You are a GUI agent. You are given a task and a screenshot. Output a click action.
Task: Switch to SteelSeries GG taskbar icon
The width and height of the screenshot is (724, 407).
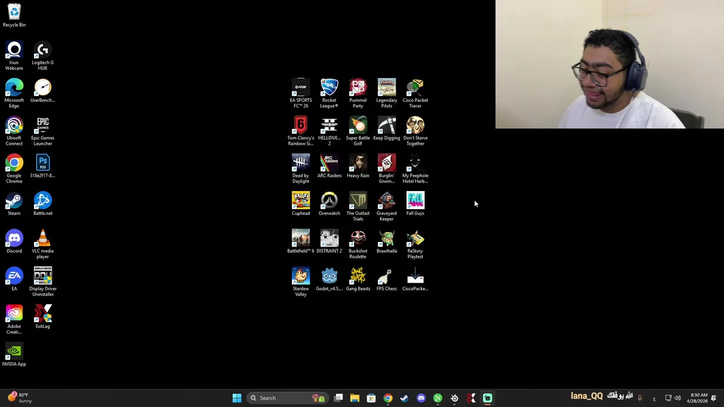click(454, 398)
